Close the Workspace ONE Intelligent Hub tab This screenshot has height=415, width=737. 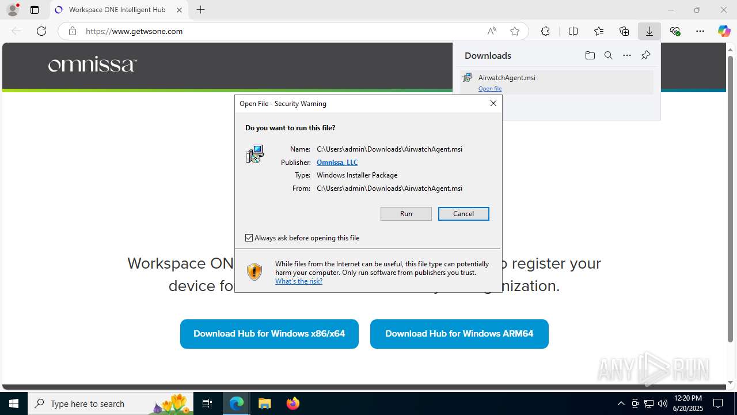180,10
